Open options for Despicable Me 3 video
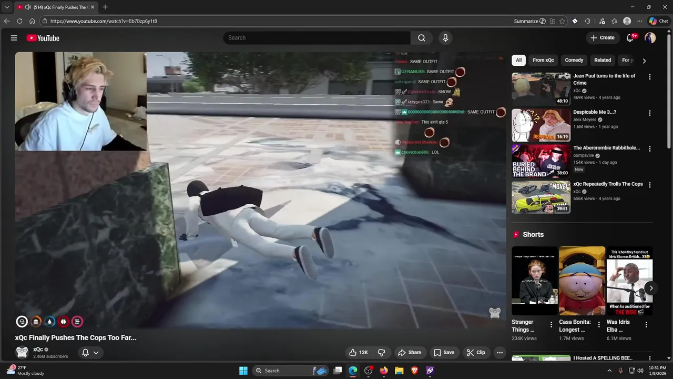Screen dimensions: 673x379 click(650, 113)
